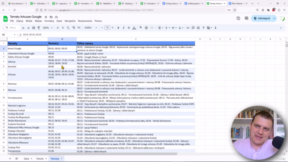Reload the browser page
288x162 pixels.
coord(14,10)
